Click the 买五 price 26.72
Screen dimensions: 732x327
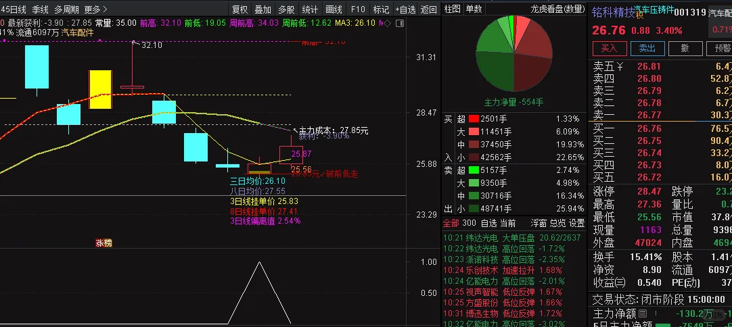pyautogui.click(x=649, y=177)
